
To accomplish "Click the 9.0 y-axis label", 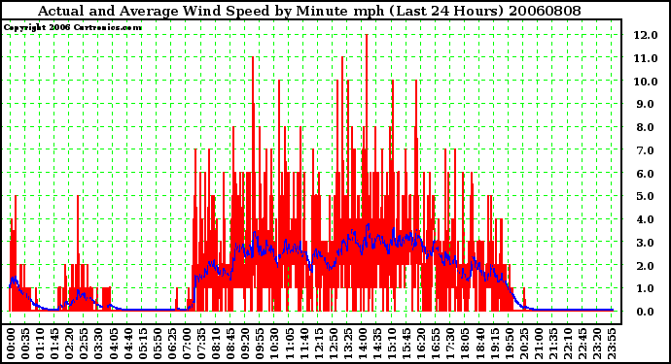I will (646, 104).
